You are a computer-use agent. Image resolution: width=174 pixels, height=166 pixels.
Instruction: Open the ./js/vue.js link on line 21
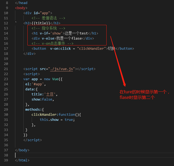click(61, 69)
